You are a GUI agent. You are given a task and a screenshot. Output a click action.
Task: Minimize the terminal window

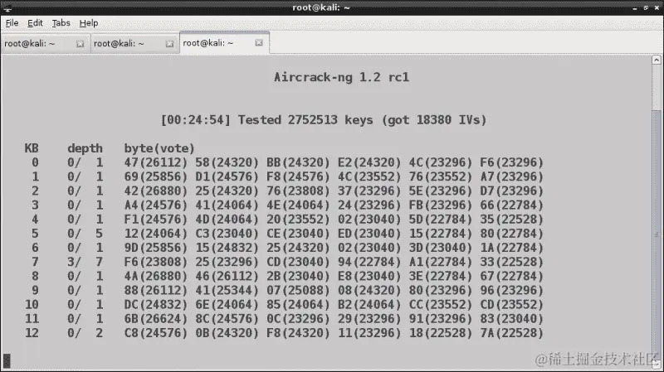635,7
